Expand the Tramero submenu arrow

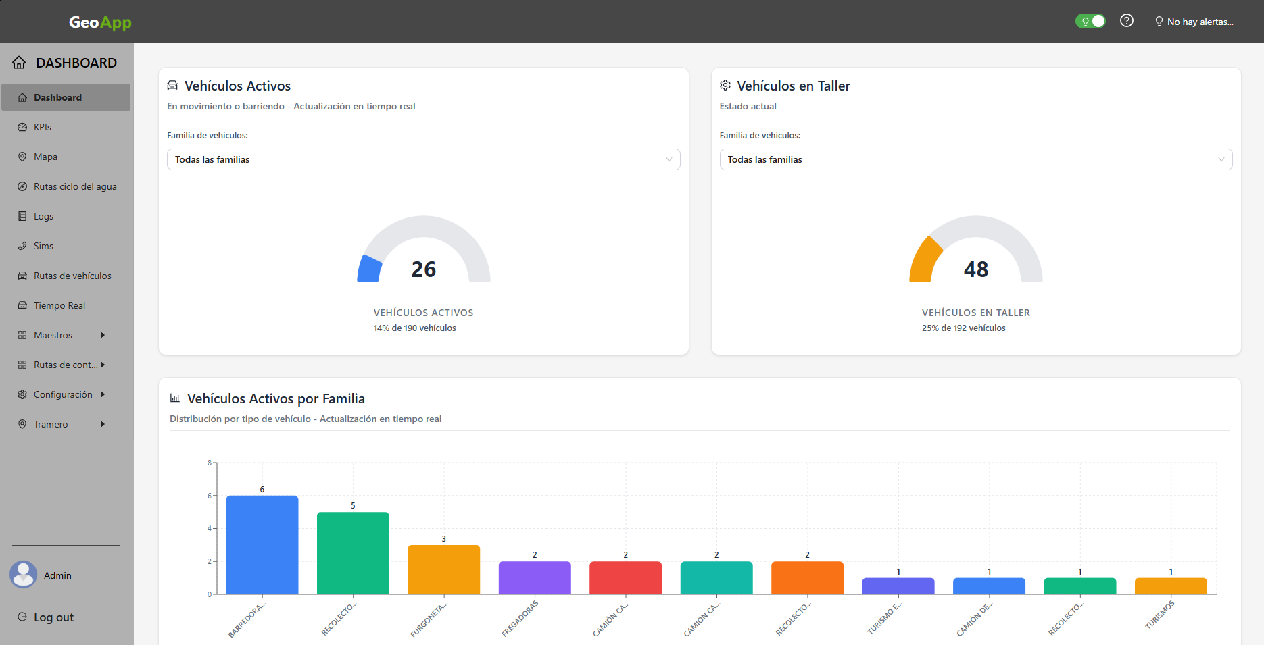coord(103,424)
